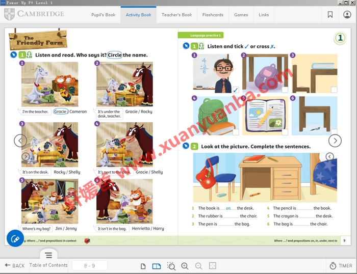Tick the checkbox on purple backpack picture
Image resolution: width=357 pixels, height=274 pixels.
point(285,90)
